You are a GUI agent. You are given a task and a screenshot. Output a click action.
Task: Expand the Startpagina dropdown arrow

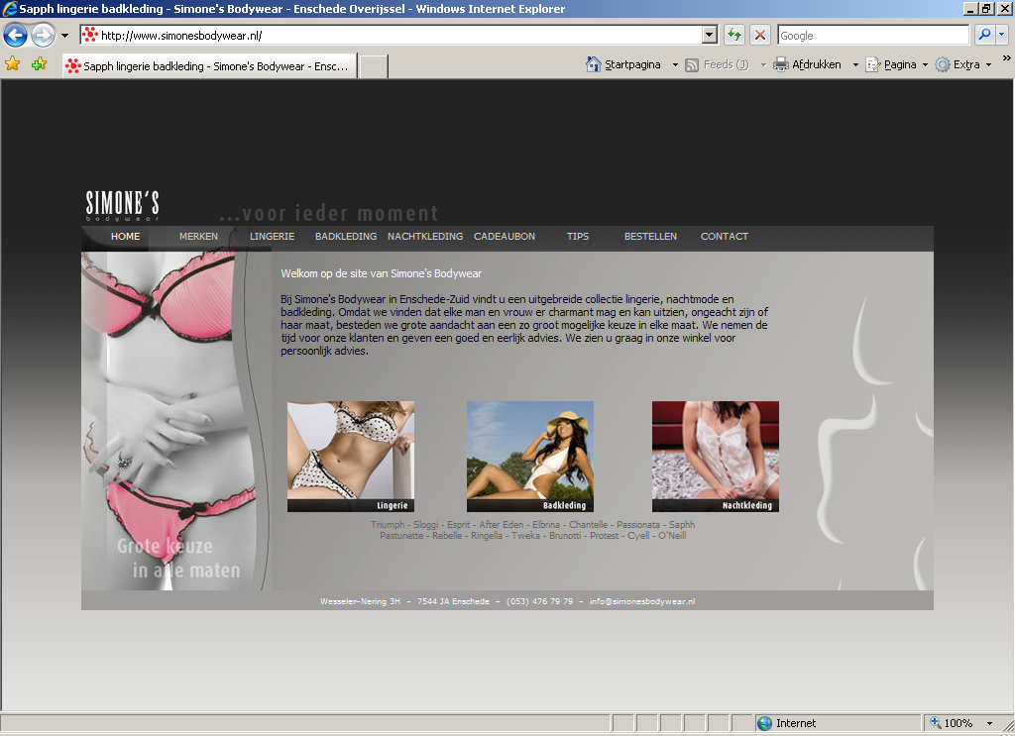click(x=675, y=64)
